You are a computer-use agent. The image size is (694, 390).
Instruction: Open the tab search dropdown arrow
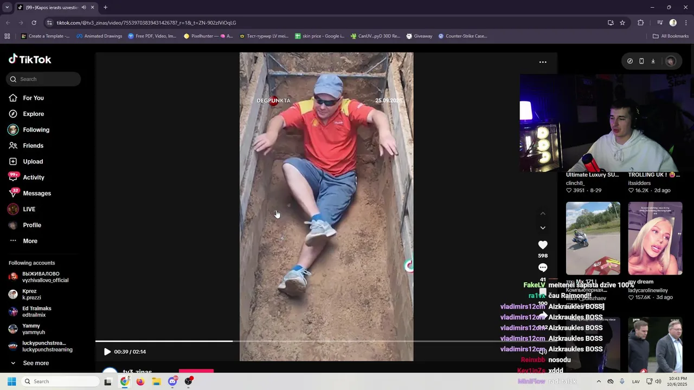7,7
